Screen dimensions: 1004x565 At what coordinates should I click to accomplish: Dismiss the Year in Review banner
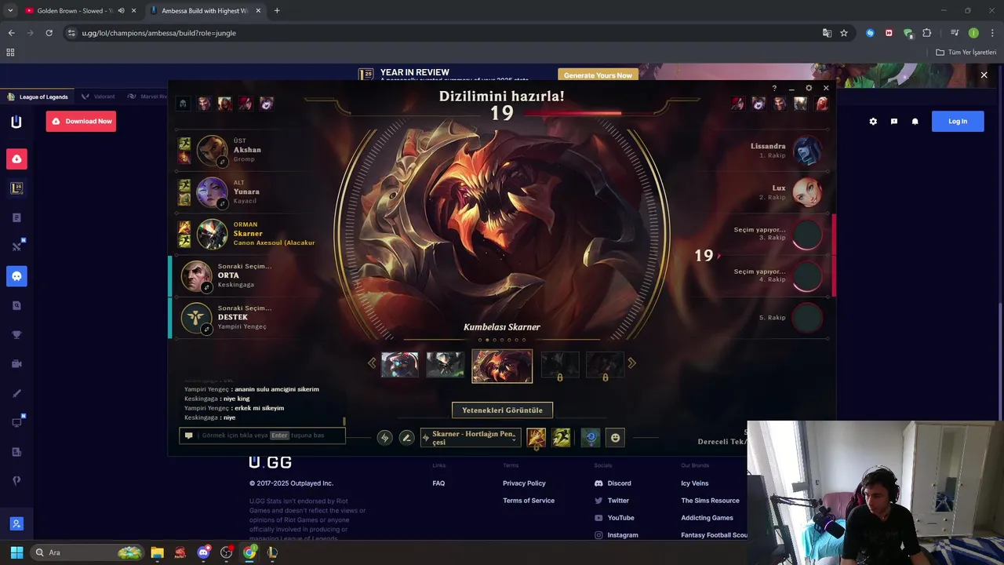[x=984, y=75]
